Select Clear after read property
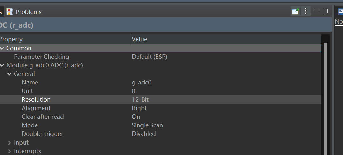 tap(43, 117)
